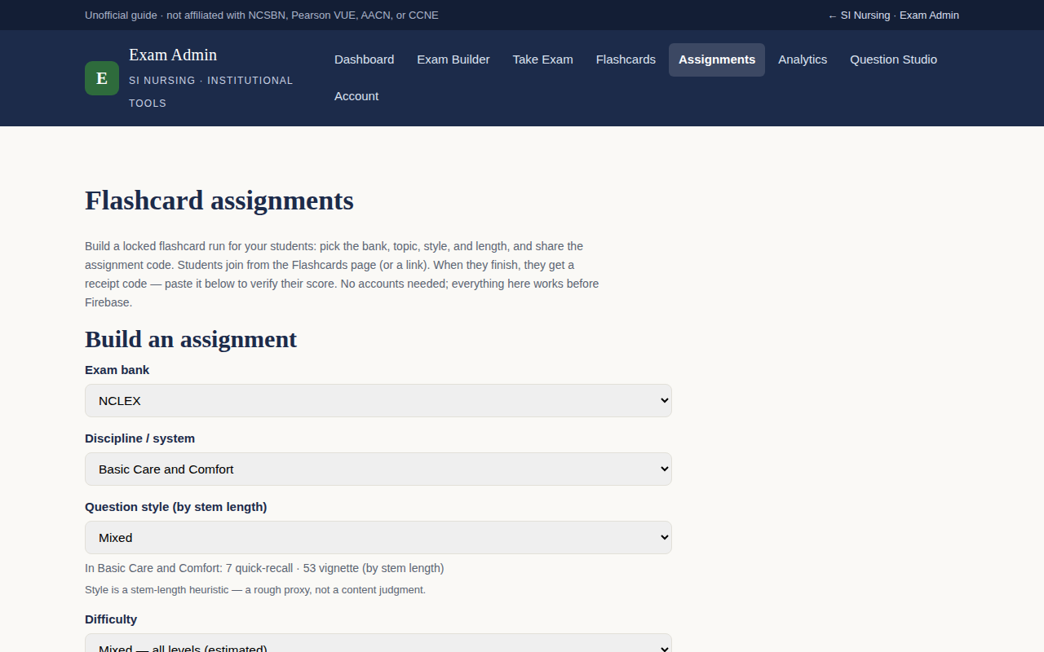Image resolution: width=1044 pixels, height=652 pixels.
Task: Click the Exam bank field label
Action: pyautogui.click(x=117, y=370)
